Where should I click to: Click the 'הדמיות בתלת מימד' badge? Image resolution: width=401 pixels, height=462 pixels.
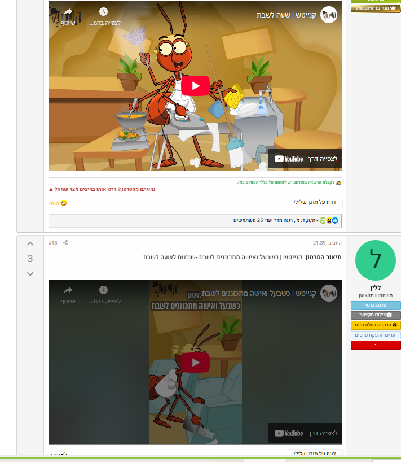coord(376,325)
